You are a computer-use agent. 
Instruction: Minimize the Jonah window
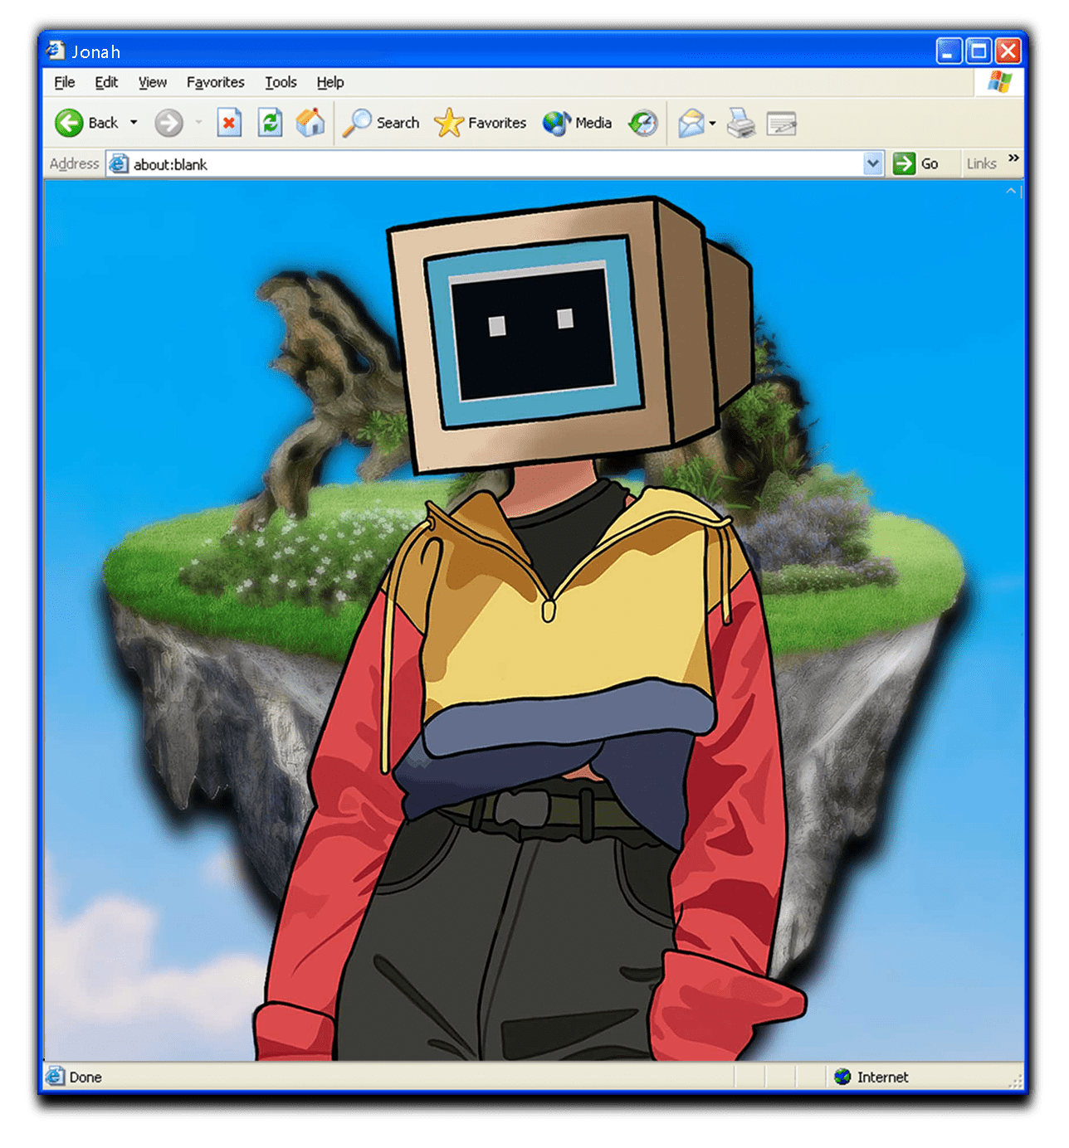click(x=949, y=51)
